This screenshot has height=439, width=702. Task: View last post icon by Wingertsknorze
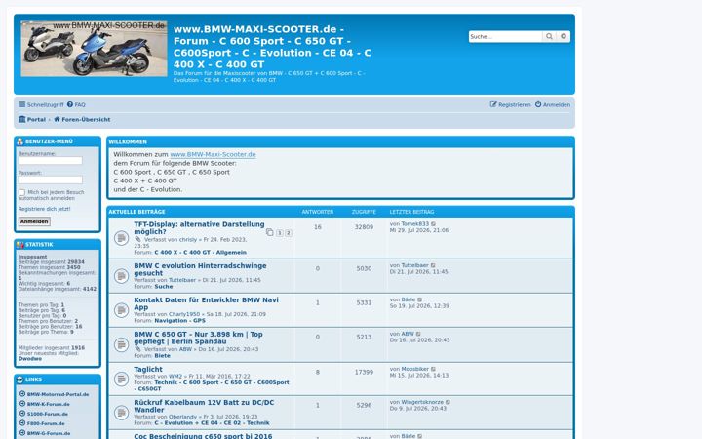point(448,402)
